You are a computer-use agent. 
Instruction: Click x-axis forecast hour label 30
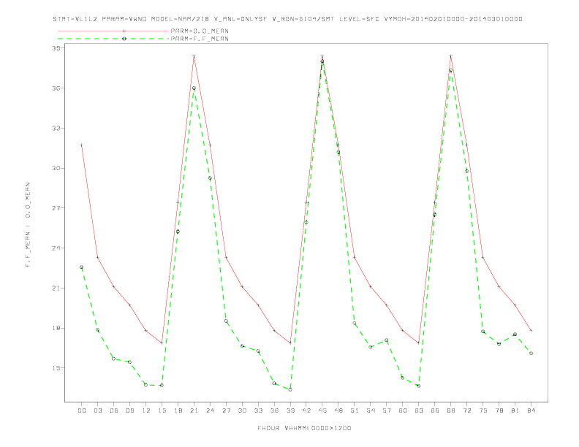click(242, 410)
